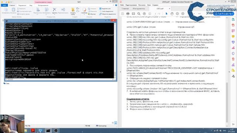237x133 pixels.
Task: Click the OBS icon in the taskbar
Action: pos(56,130)
